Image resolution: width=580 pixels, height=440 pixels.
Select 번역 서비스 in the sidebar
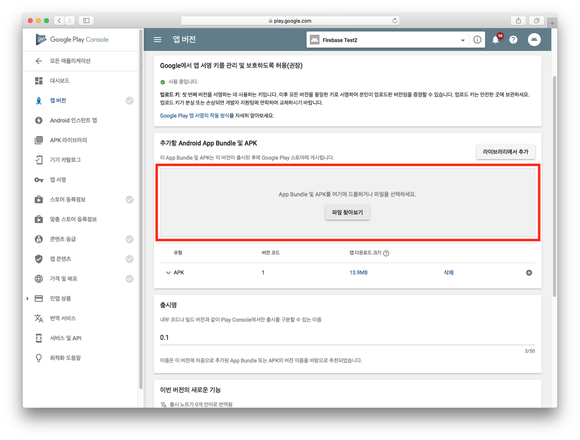click(x=63, y=318)
